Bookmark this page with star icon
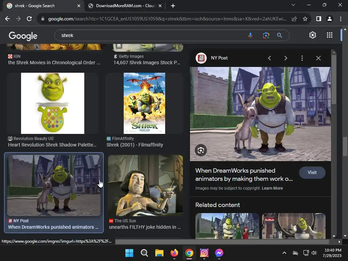Image resolution: width=348 pixels, height=261 pixels. point(305,19)
